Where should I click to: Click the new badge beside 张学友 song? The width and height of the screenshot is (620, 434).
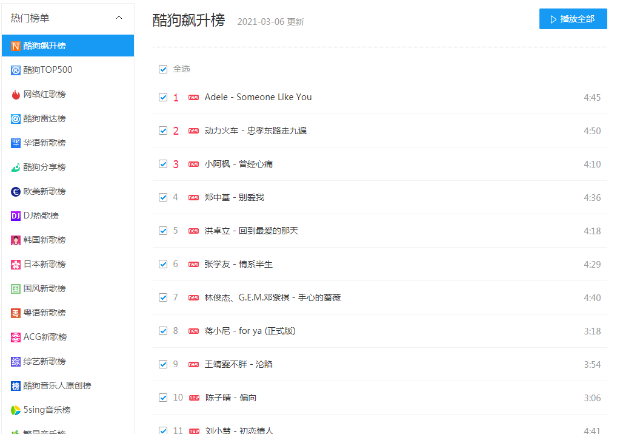pyautogui.click(x=194, y=264)
